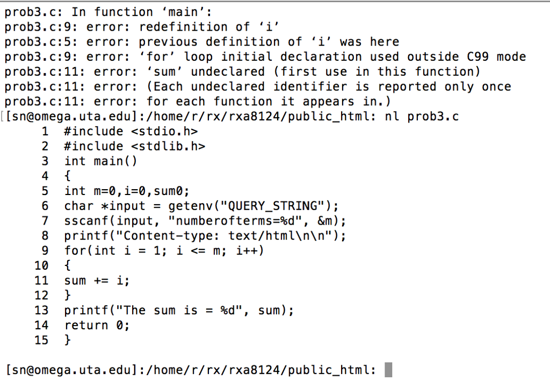The width and height of the screenshot is (550, 389).
Task: Click the 'previous definition of i' error line
Action: (x=202, y=42)
